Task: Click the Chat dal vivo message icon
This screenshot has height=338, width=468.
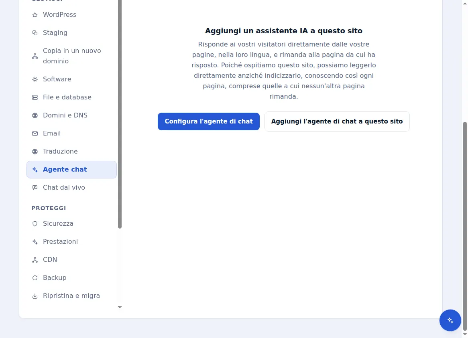Action: [35, 188]
